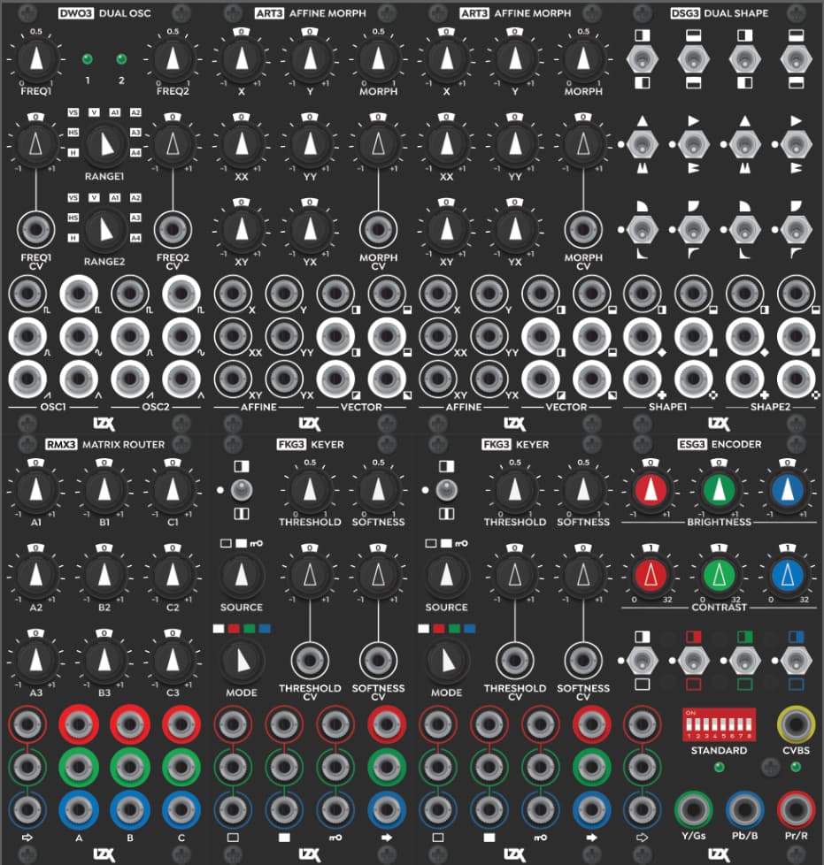Click the FREQ1 CV input jack
Viewport: 824px width, 865px height.
[x=36, y=229]
